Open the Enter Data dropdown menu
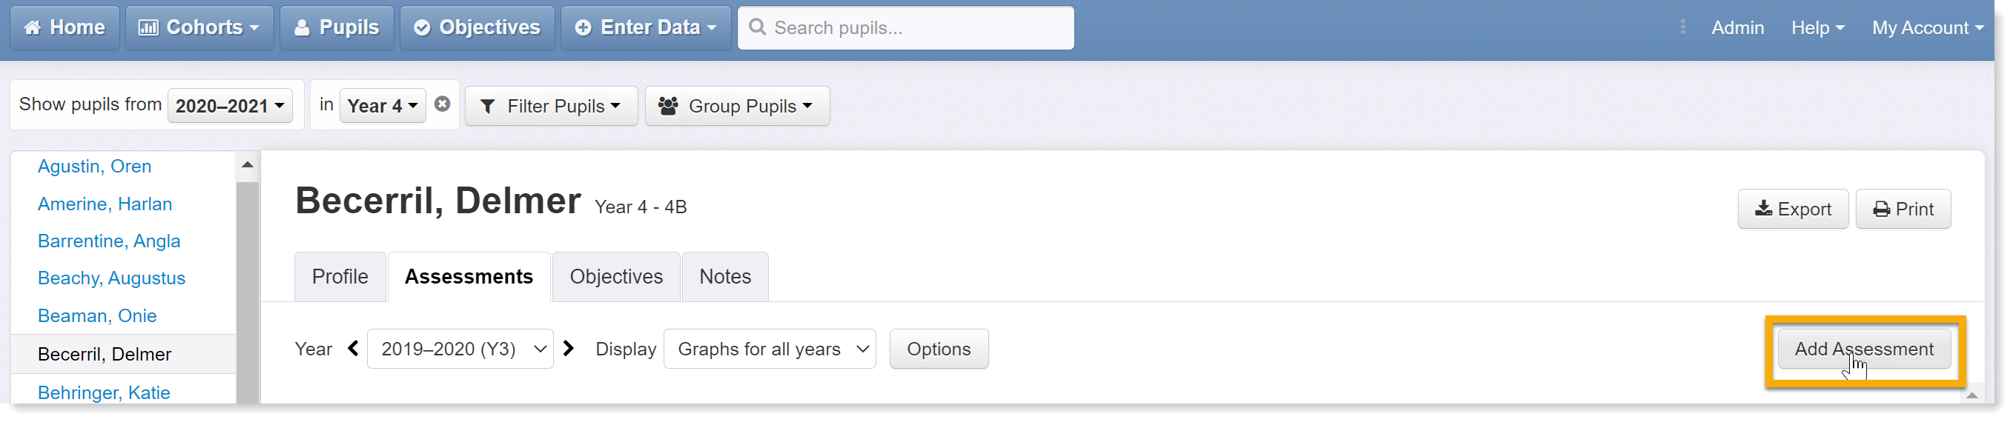2013x422 pixels. coord(647,28)
